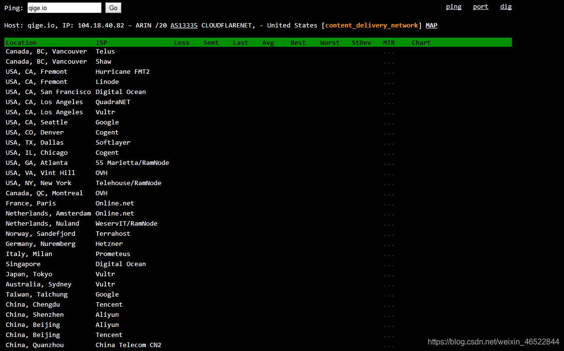Click Taiwan, Taichung location
The image size is (564, 351).
37,294
